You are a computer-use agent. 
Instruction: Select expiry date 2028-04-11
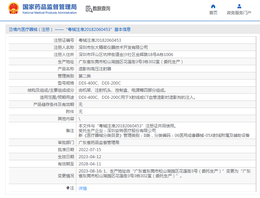coord(90,164)
